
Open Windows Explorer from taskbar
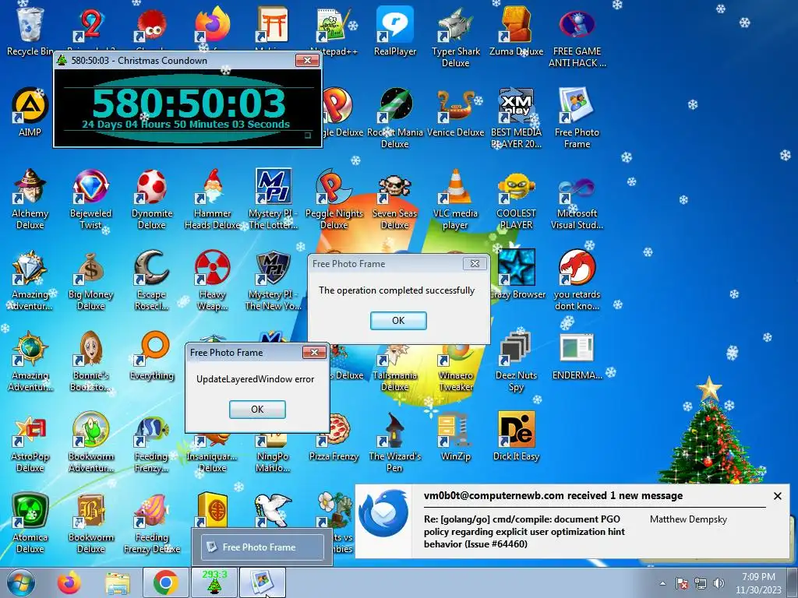117,582
